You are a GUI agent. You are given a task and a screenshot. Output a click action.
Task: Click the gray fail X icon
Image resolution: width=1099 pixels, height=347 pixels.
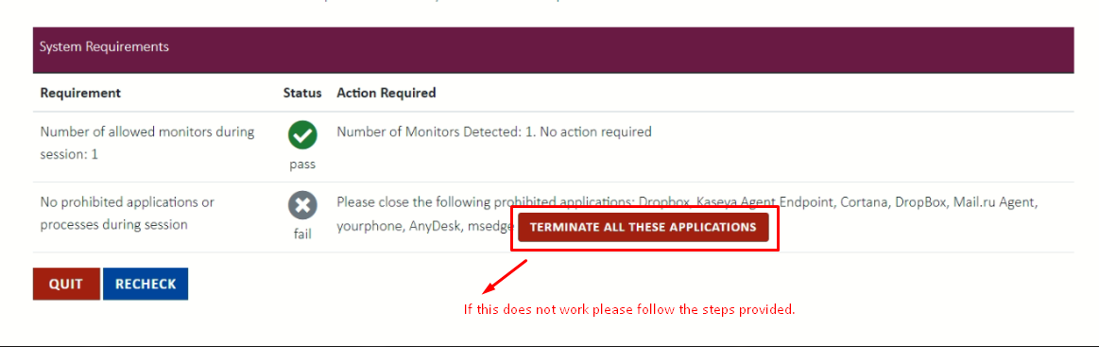pos(302,206)
